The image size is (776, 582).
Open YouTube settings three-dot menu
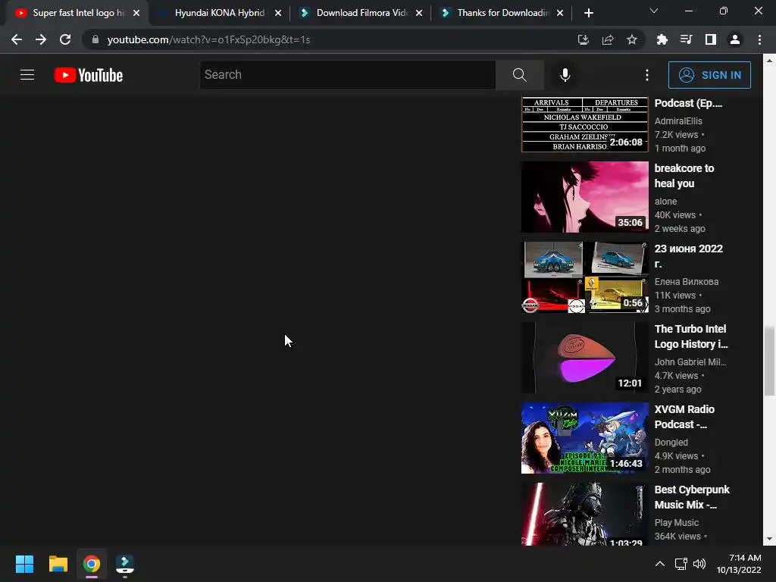tap(647, 75)
